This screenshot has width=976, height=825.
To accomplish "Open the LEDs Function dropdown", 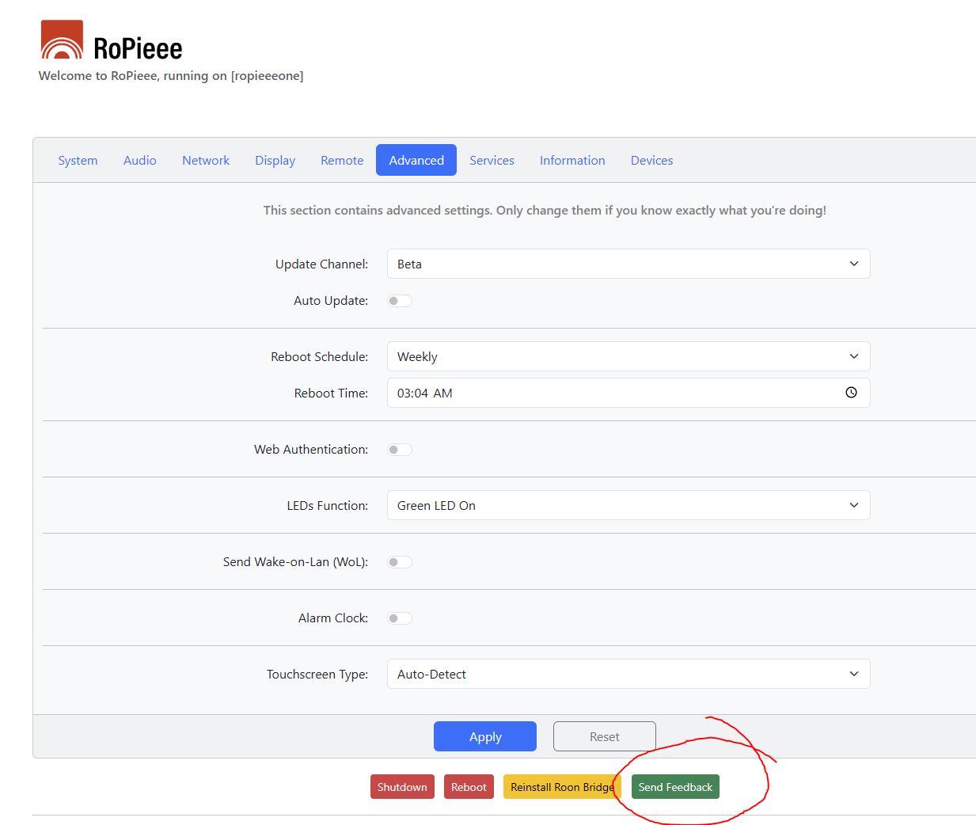I will click(628, 505).
